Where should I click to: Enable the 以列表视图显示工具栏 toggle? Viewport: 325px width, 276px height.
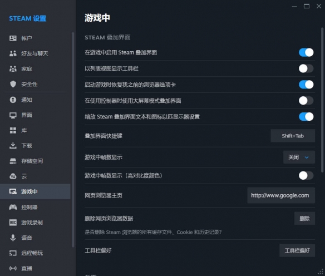(x=306, y=68)
